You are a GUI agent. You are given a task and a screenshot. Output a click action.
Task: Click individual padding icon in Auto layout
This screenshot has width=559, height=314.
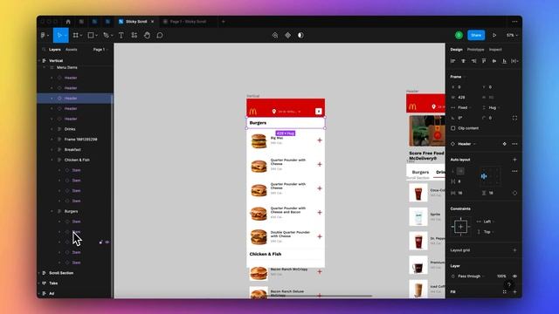point(514,193)
